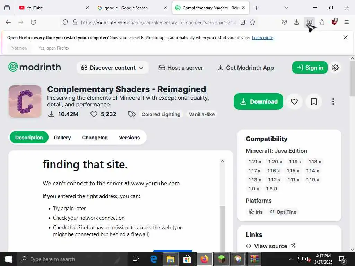Click the Vanilla-like tag
The image size is (355, 266).
(202, 114)
